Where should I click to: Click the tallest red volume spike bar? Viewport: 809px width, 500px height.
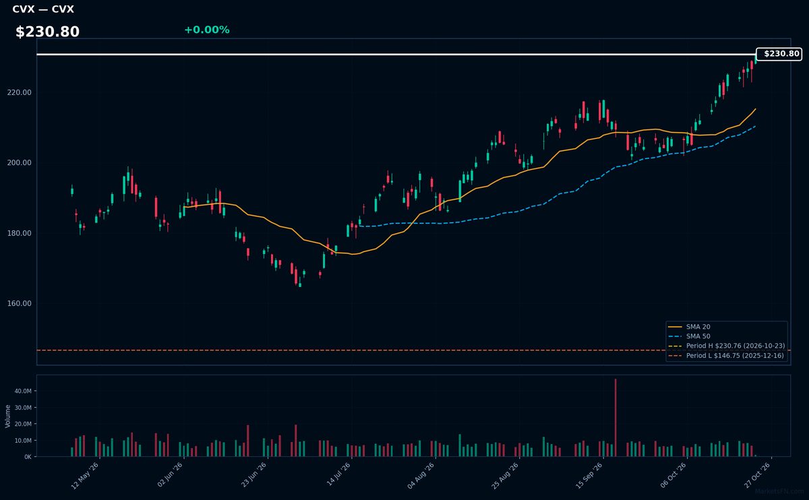pos(616,418)
